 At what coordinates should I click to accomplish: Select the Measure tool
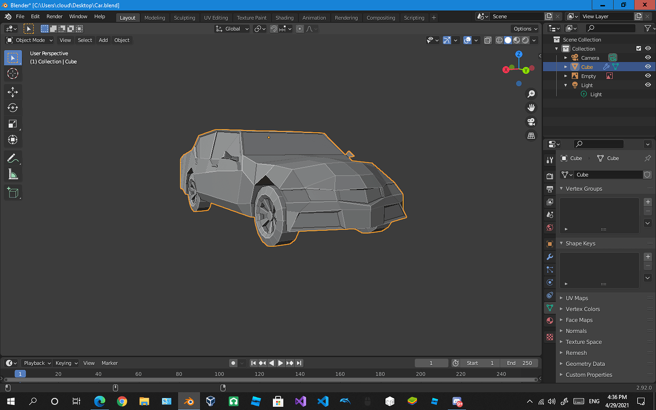13,175
